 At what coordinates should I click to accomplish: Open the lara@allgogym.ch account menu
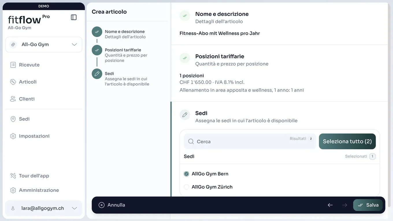click(44, 208)
